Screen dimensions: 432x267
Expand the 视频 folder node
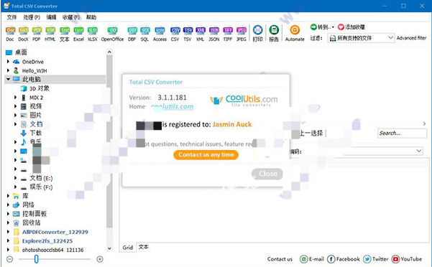coord(15,106)
